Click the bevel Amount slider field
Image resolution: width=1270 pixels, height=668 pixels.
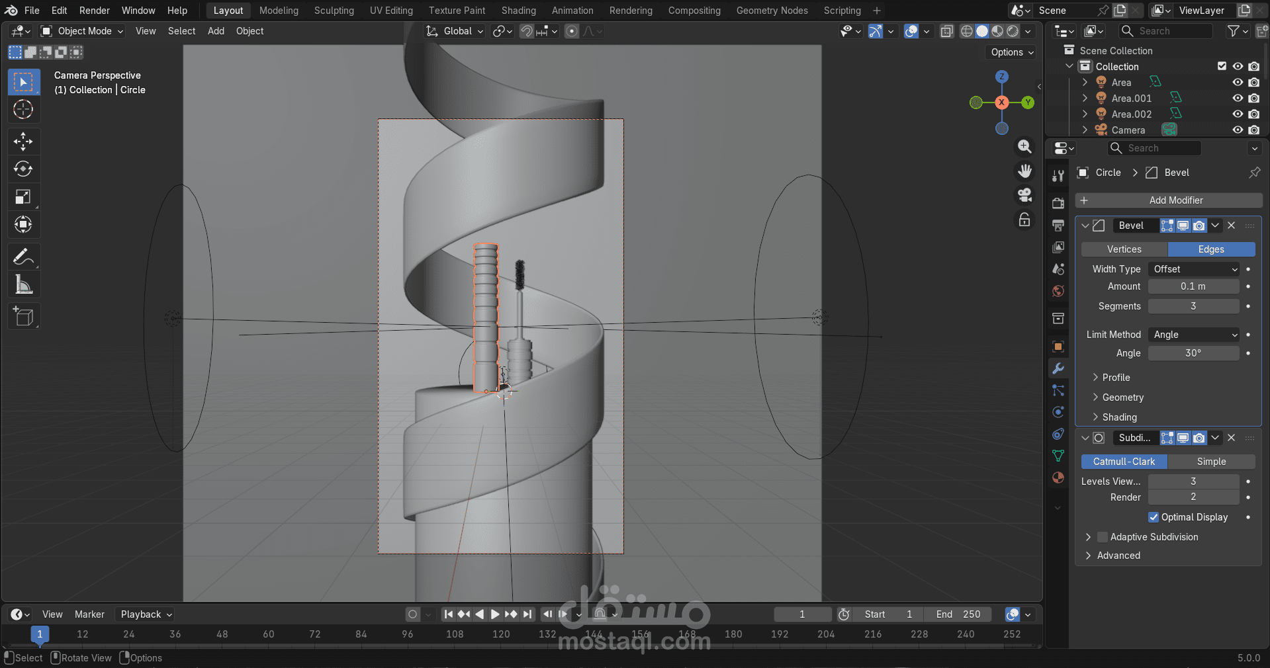coord(1193,286)
